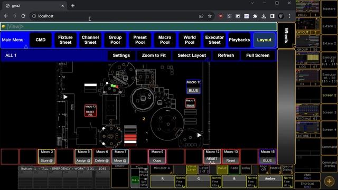Switch to Screen 2

[329, 95]
